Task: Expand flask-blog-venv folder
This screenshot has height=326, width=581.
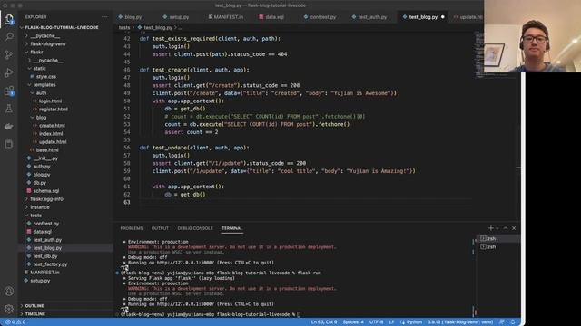Action: click(48, 44)
